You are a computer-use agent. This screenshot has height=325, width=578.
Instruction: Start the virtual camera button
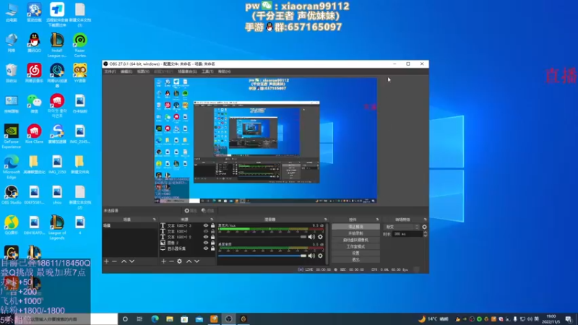(355, 240)
